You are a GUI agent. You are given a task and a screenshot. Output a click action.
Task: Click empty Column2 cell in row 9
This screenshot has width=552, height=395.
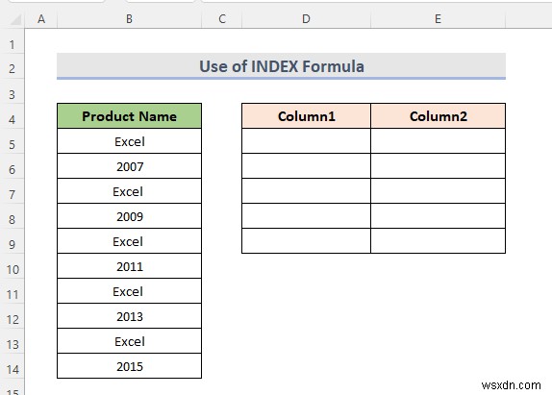point(438,241)
